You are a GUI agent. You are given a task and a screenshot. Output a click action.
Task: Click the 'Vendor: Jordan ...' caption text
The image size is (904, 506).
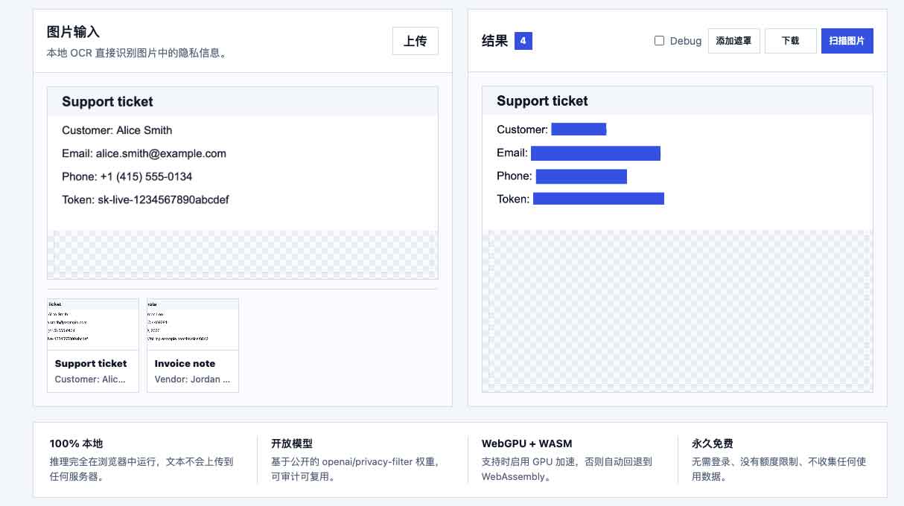click(x=192, y=379)
